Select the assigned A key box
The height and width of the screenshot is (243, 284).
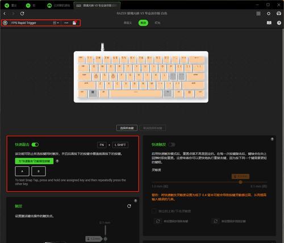tap(22, 171)
